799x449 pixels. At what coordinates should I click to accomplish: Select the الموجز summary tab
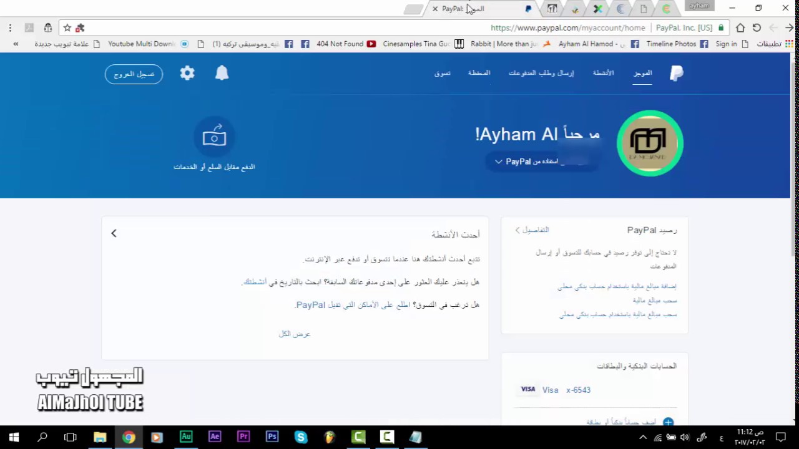click(643, 73)
